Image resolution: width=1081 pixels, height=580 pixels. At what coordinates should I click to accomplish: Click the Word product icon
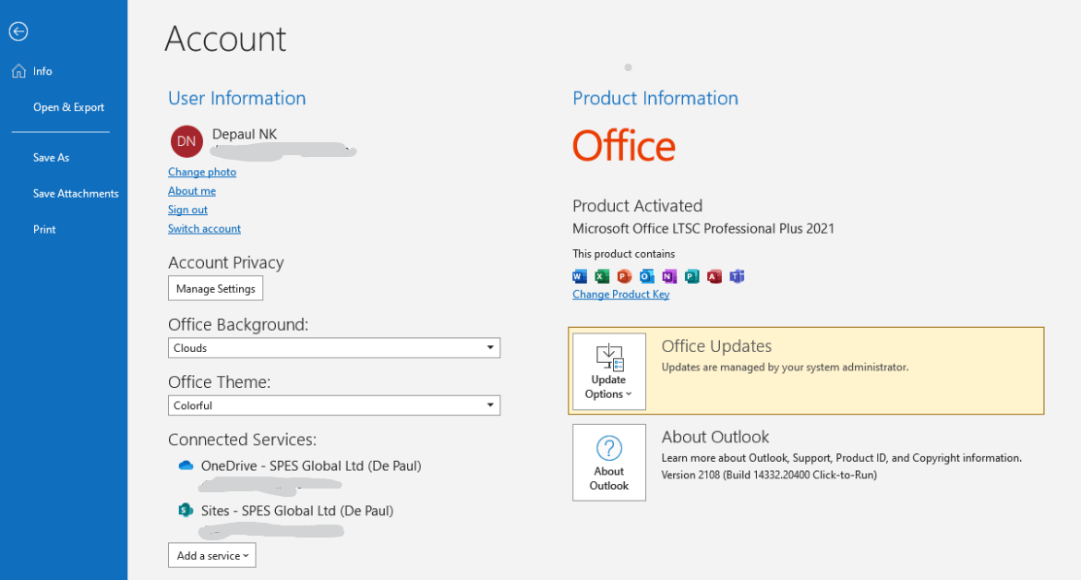point(579,275)
